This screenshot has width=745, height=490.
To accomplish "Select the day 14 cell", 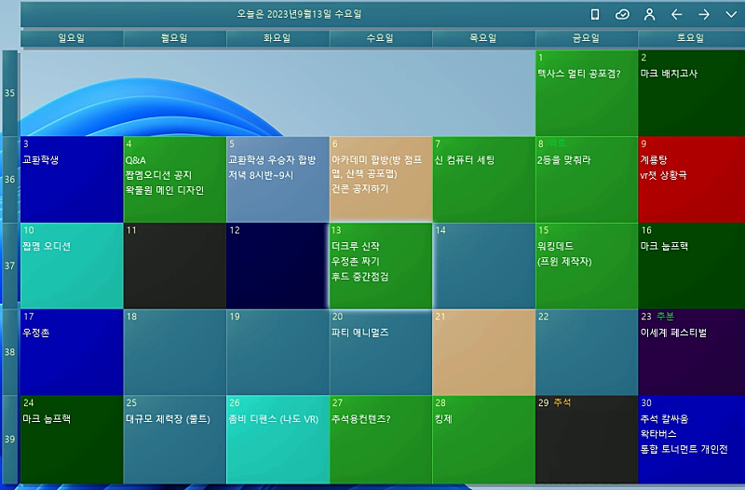I will click(483, 266).
